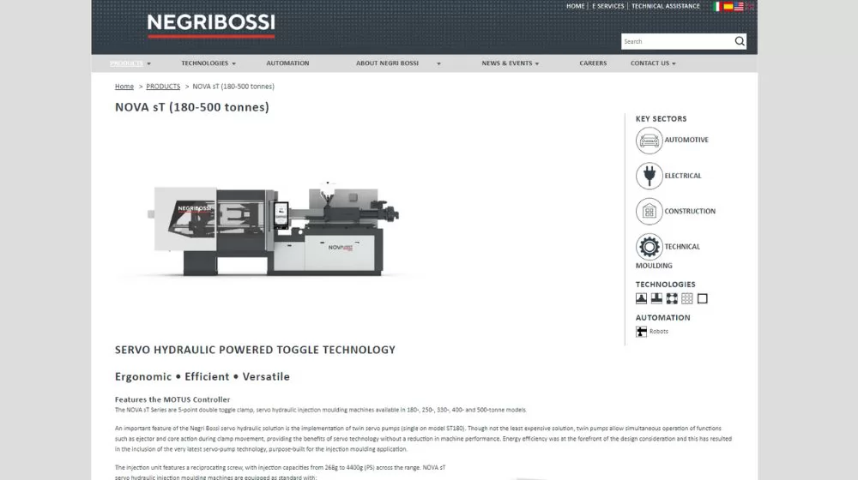858x480 pixels.
Task: Expand the TECHNOLOGIES menu arrow
Action: pyautogui.click(x=233, y=64)
